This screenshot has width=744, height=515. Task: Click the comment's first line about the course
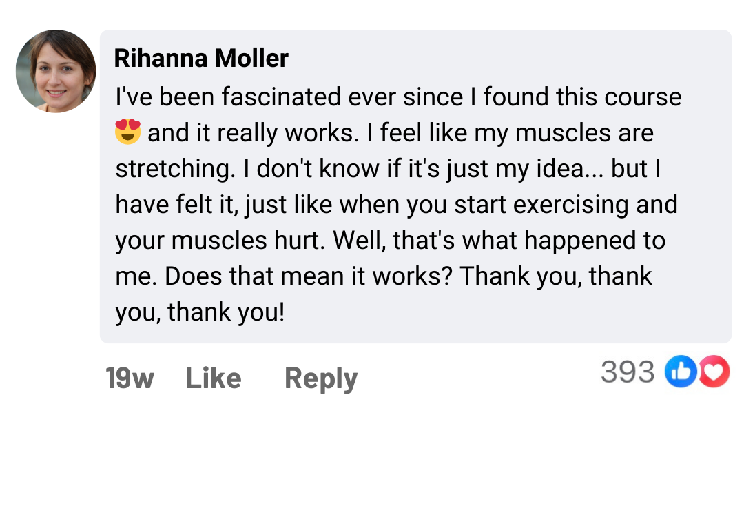click(x=398, y=97)
